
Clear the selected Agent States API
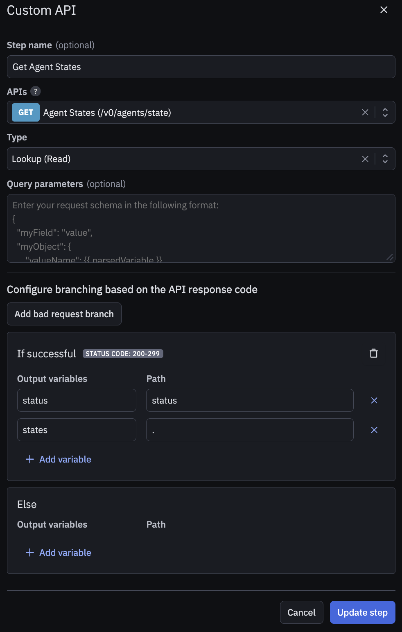click(x=365, y=112)
